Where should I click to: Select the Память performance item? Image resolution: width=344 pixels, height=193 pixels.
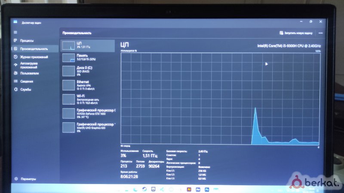click(88, 58)
